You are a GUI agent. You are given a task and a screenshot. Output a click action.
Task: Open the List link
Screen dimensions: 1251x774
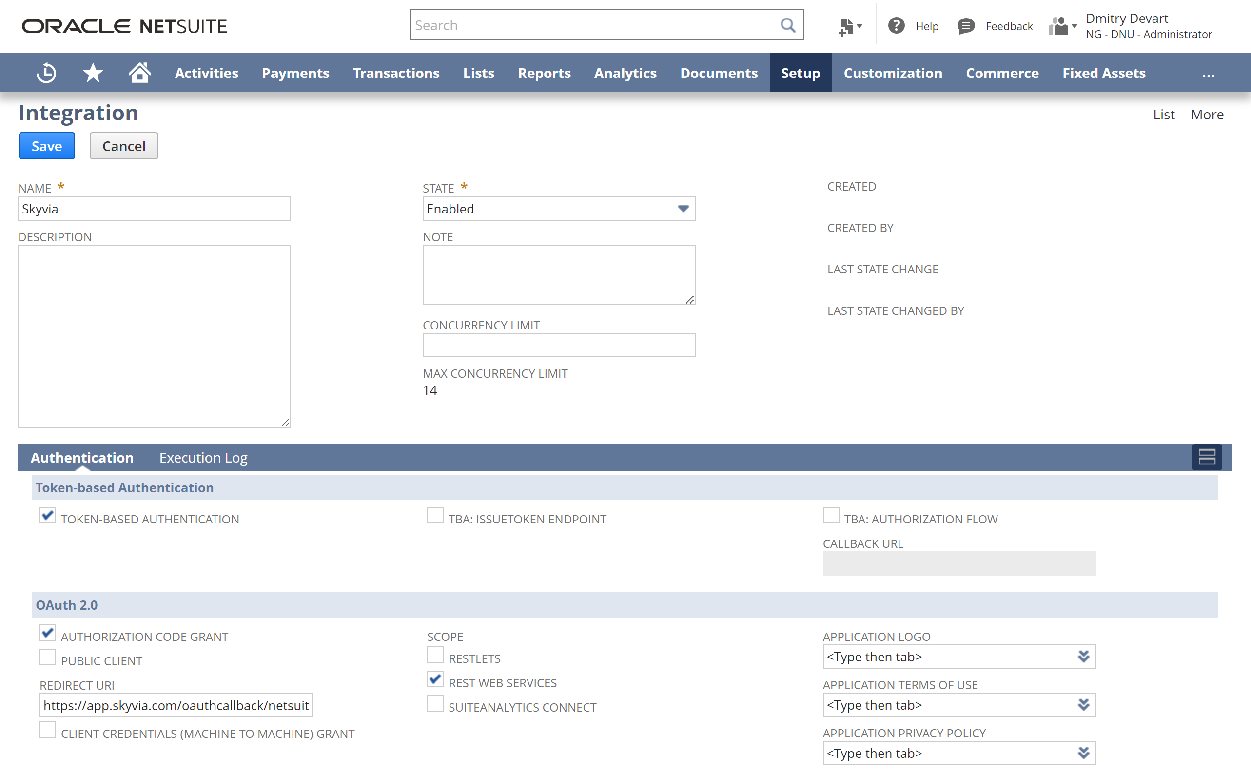pos(1163,115)
